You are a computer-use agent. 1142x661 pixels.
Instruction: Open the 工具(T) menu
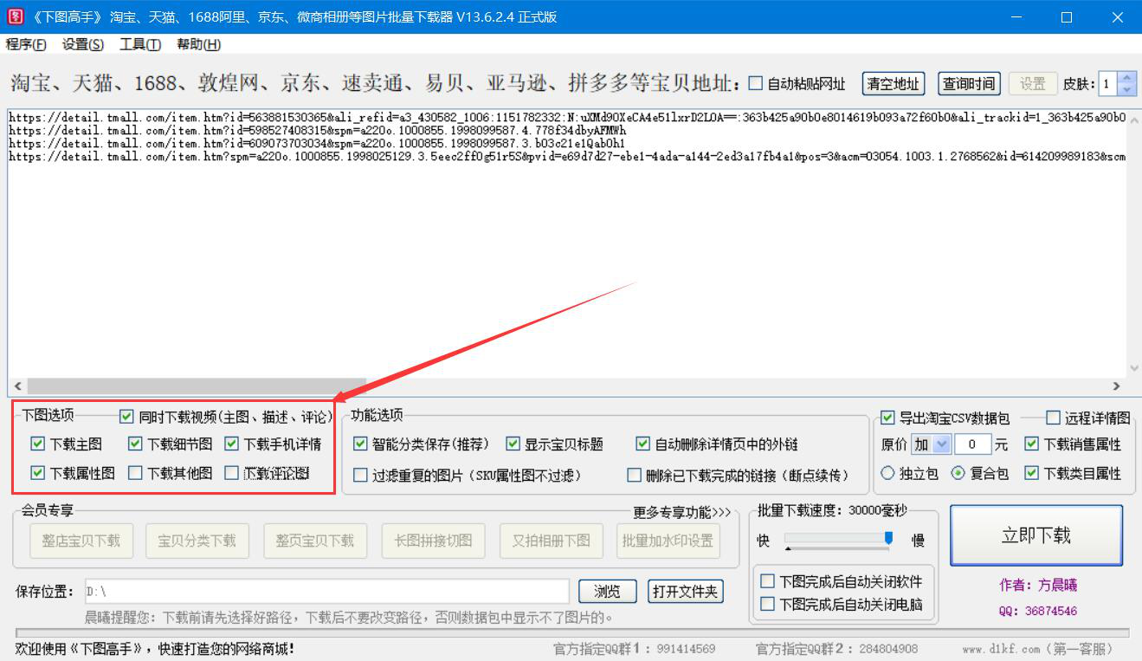pyautogui.click(x=140, y=44)
